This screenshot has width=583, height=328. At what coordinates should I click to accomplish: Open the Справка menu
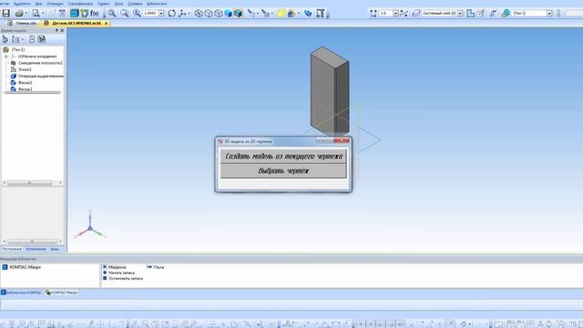tap(135, 4)
